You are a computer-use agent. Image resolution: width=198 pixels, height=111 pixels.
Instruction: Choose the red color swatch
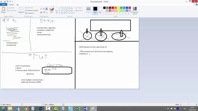[113, 8]
